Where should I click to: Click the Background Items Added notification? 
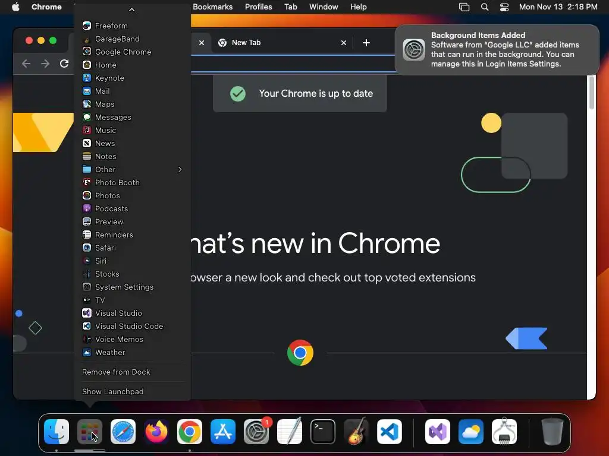click(497, 50)
